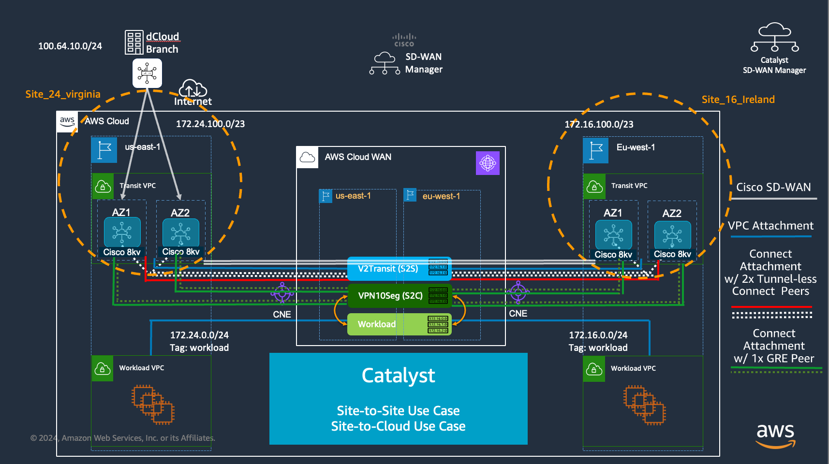Click the red line in the legend
The image size is (829, 464).
tap(771, 307)
